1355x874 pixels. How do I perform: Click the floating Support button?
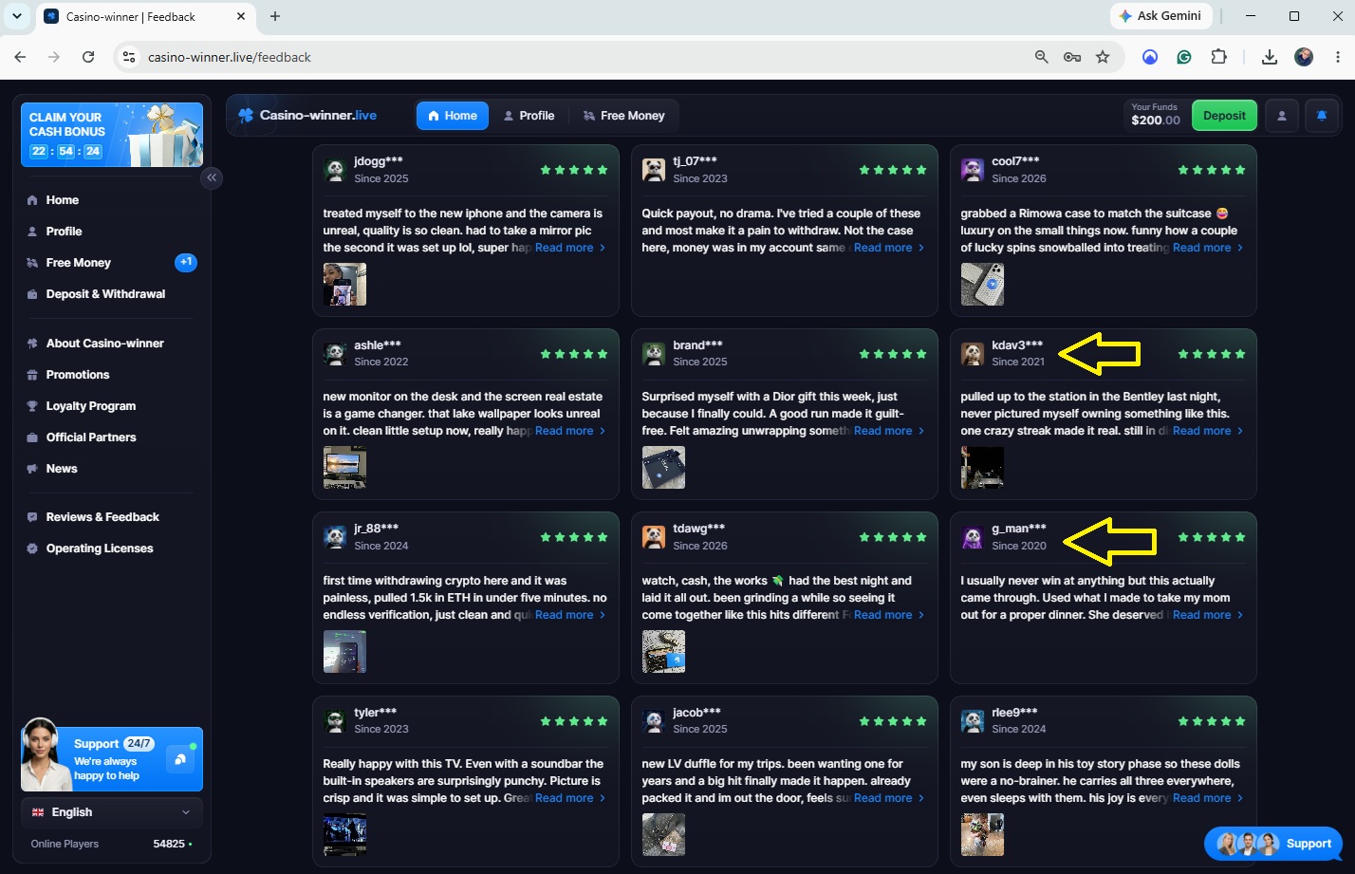[x=1274, y=844]
